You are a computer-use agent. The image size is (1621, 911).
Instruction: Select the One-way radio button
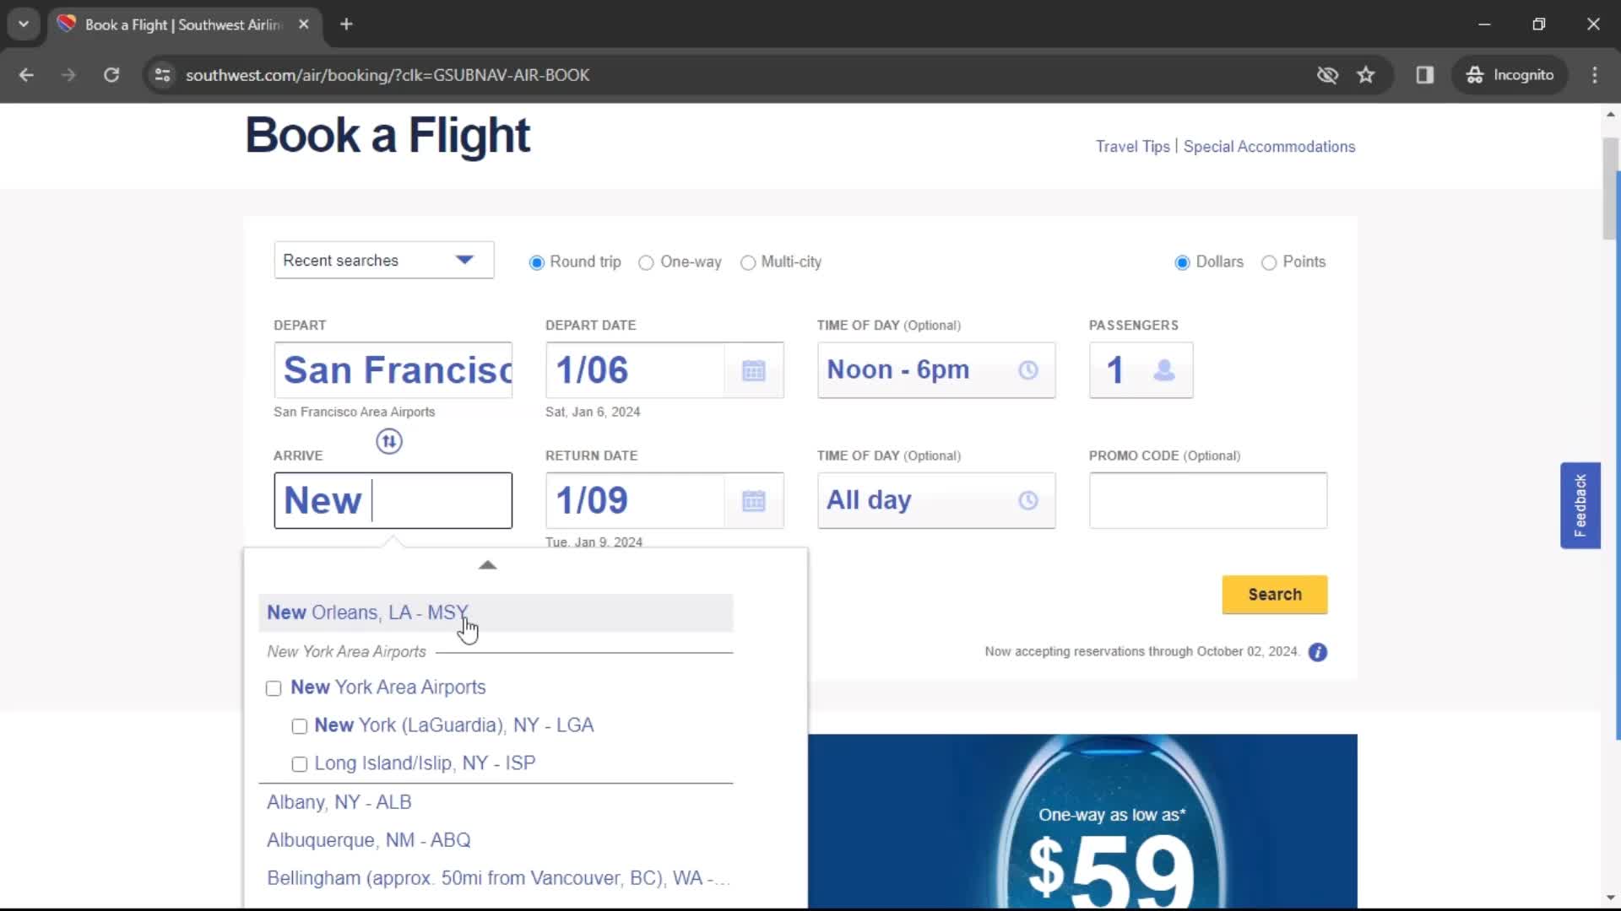click(x=645, y=261)
